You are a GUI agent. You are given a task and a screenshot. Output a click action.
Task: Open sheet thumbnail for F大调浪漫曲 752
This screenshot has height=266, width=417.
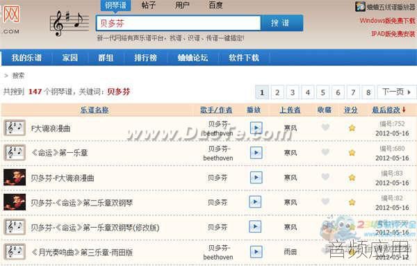(15, 128)
